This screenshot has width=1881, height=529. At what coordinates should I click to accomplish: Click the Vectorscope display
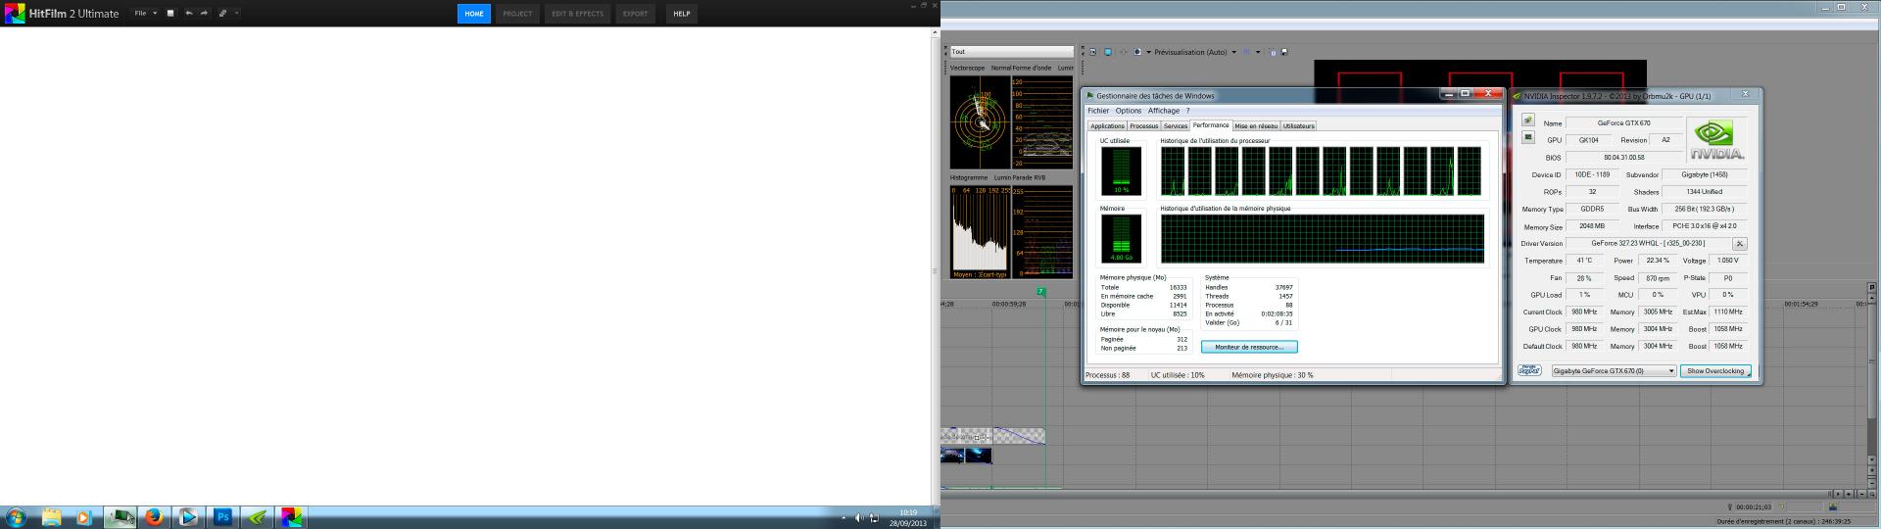coord(980,122)
